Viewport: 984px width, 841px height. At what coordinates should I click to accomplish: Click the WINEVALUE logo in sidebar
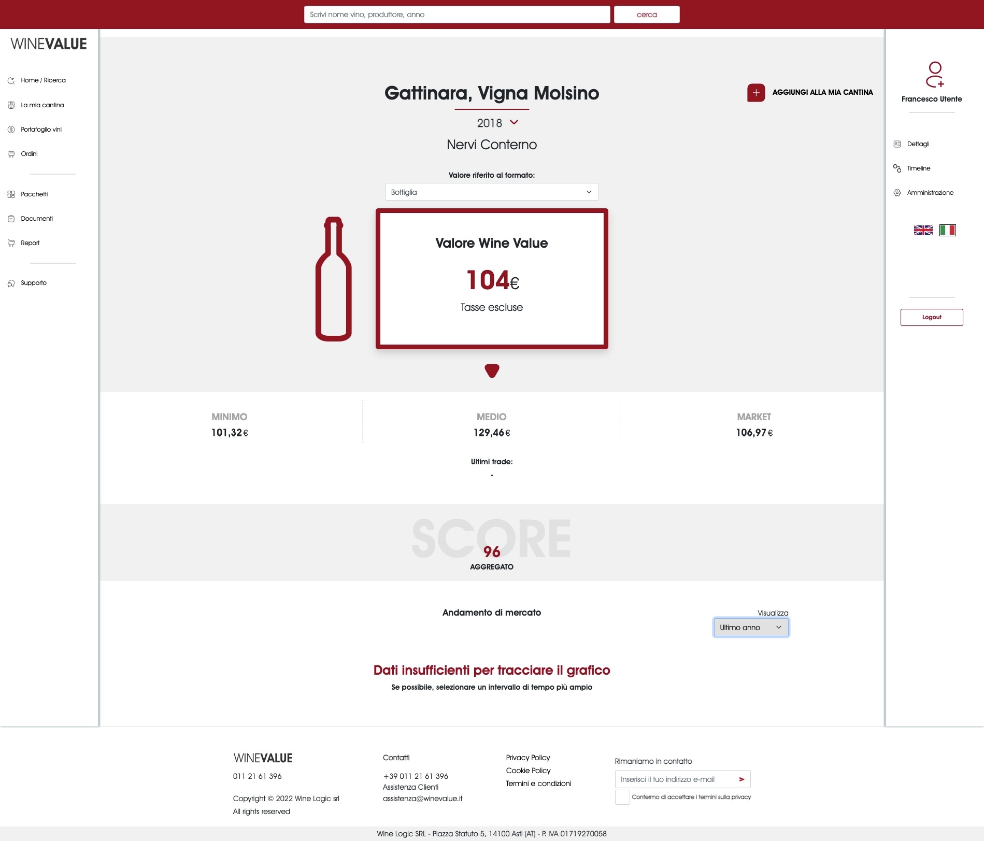coord(49,44)
